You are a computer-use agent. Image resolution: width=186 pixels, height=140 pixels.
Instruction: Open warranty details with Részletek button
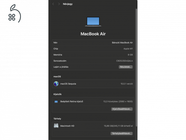(x=126, y=67)
